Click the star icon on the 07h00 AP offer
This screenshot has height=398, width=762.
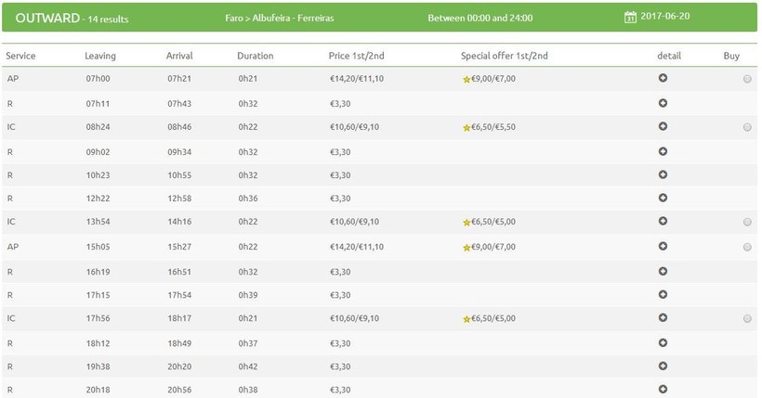466,79
